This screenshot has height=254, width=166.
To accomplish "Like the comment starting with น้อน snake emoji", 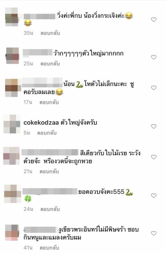I will 154,88.
